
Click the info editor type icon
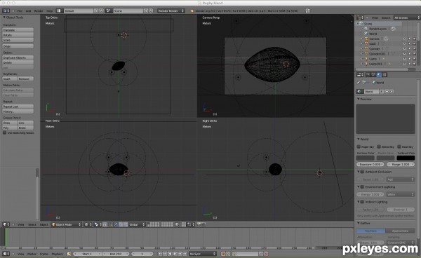pyautogui.click(x=6, y=11)
